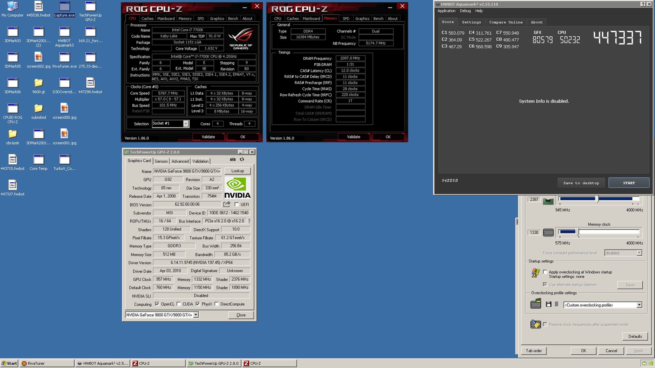Open Help menu in HWBOT Aquamark

[x=479, y=11]
